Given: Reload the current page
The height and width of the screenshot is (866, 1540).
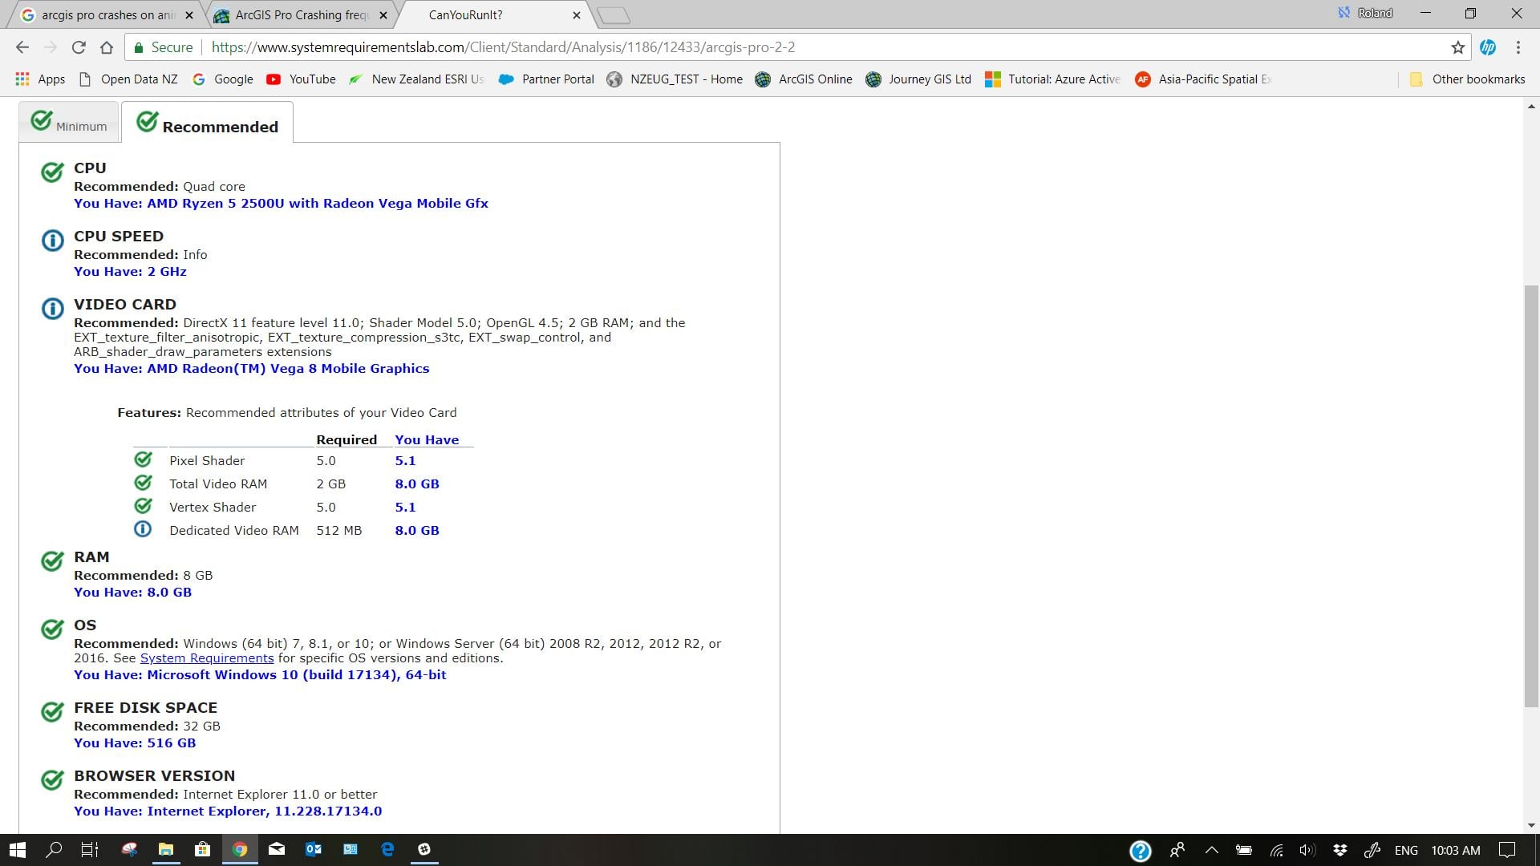Looking at the screenshot, I should pyautogui.click(x=79, y=47).
